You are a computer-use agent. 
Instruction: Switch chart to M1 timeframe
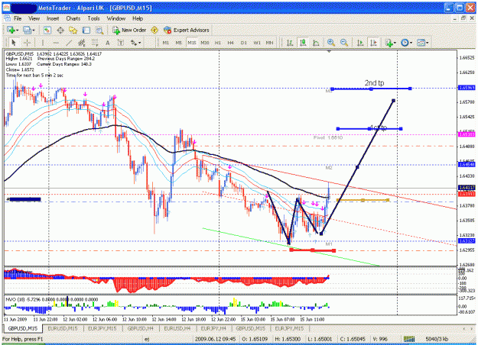coord(165,43)
